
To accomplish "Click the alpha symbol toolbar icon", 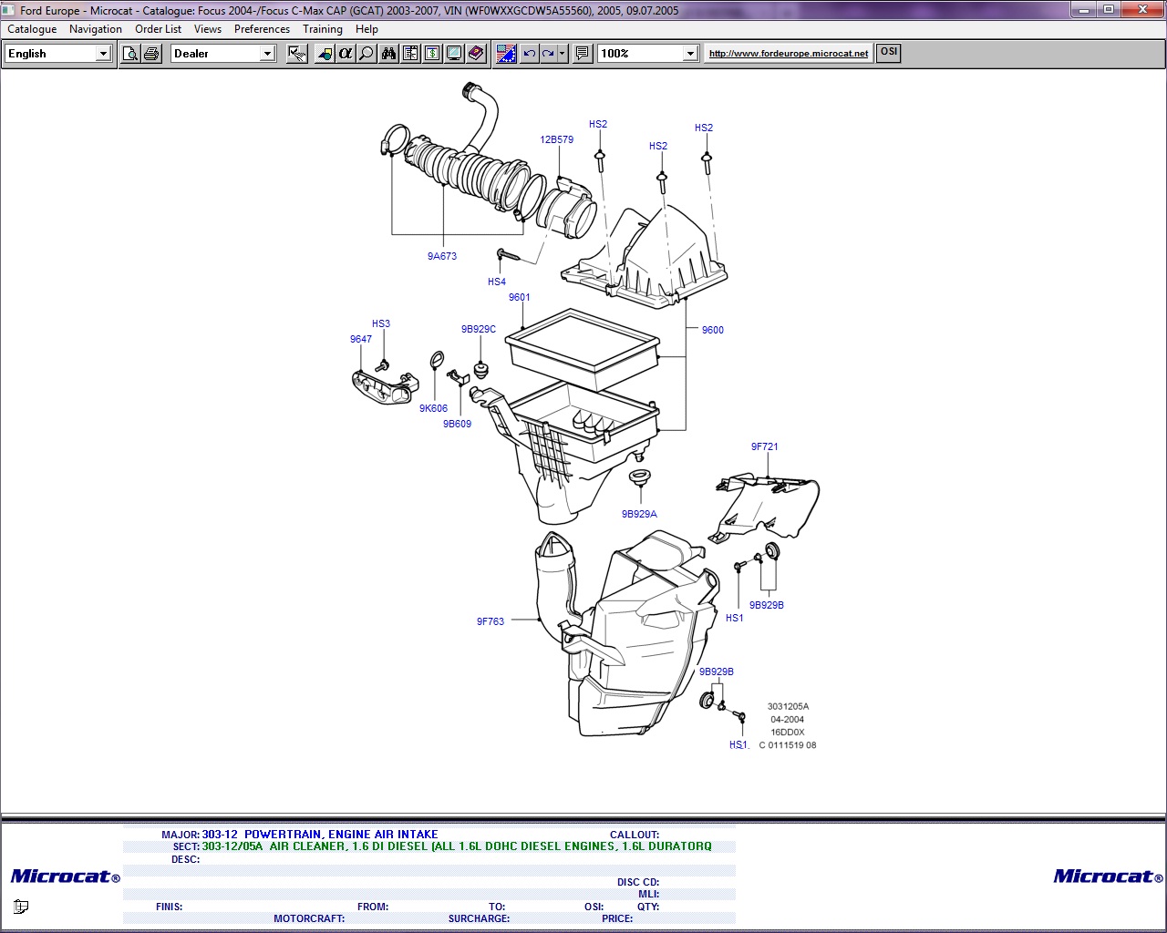I will click(x=345, y=54).
